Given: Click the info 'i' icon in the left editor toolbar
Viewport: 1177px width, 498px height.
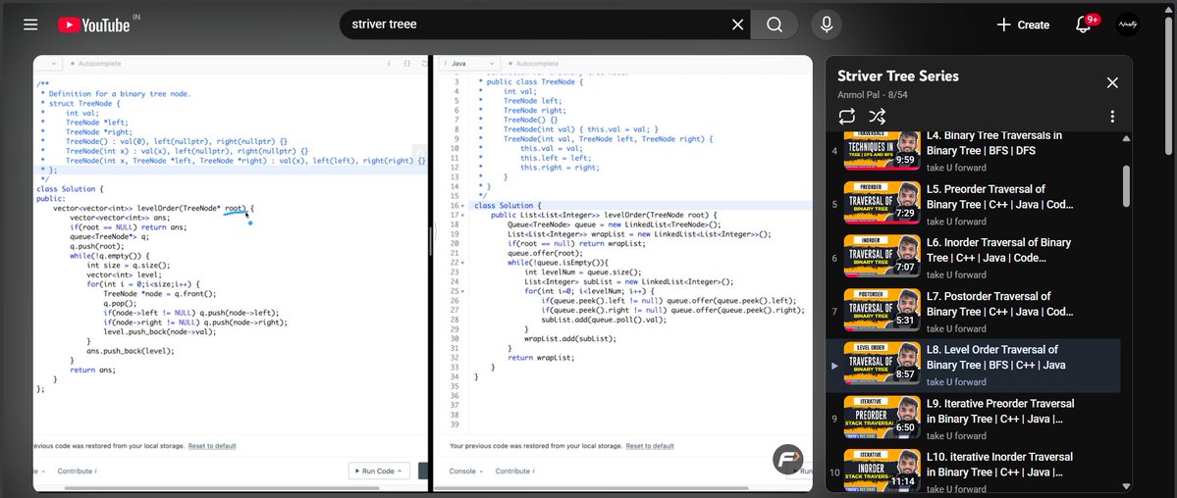Looking at the screenshot, I should [388, 64].
